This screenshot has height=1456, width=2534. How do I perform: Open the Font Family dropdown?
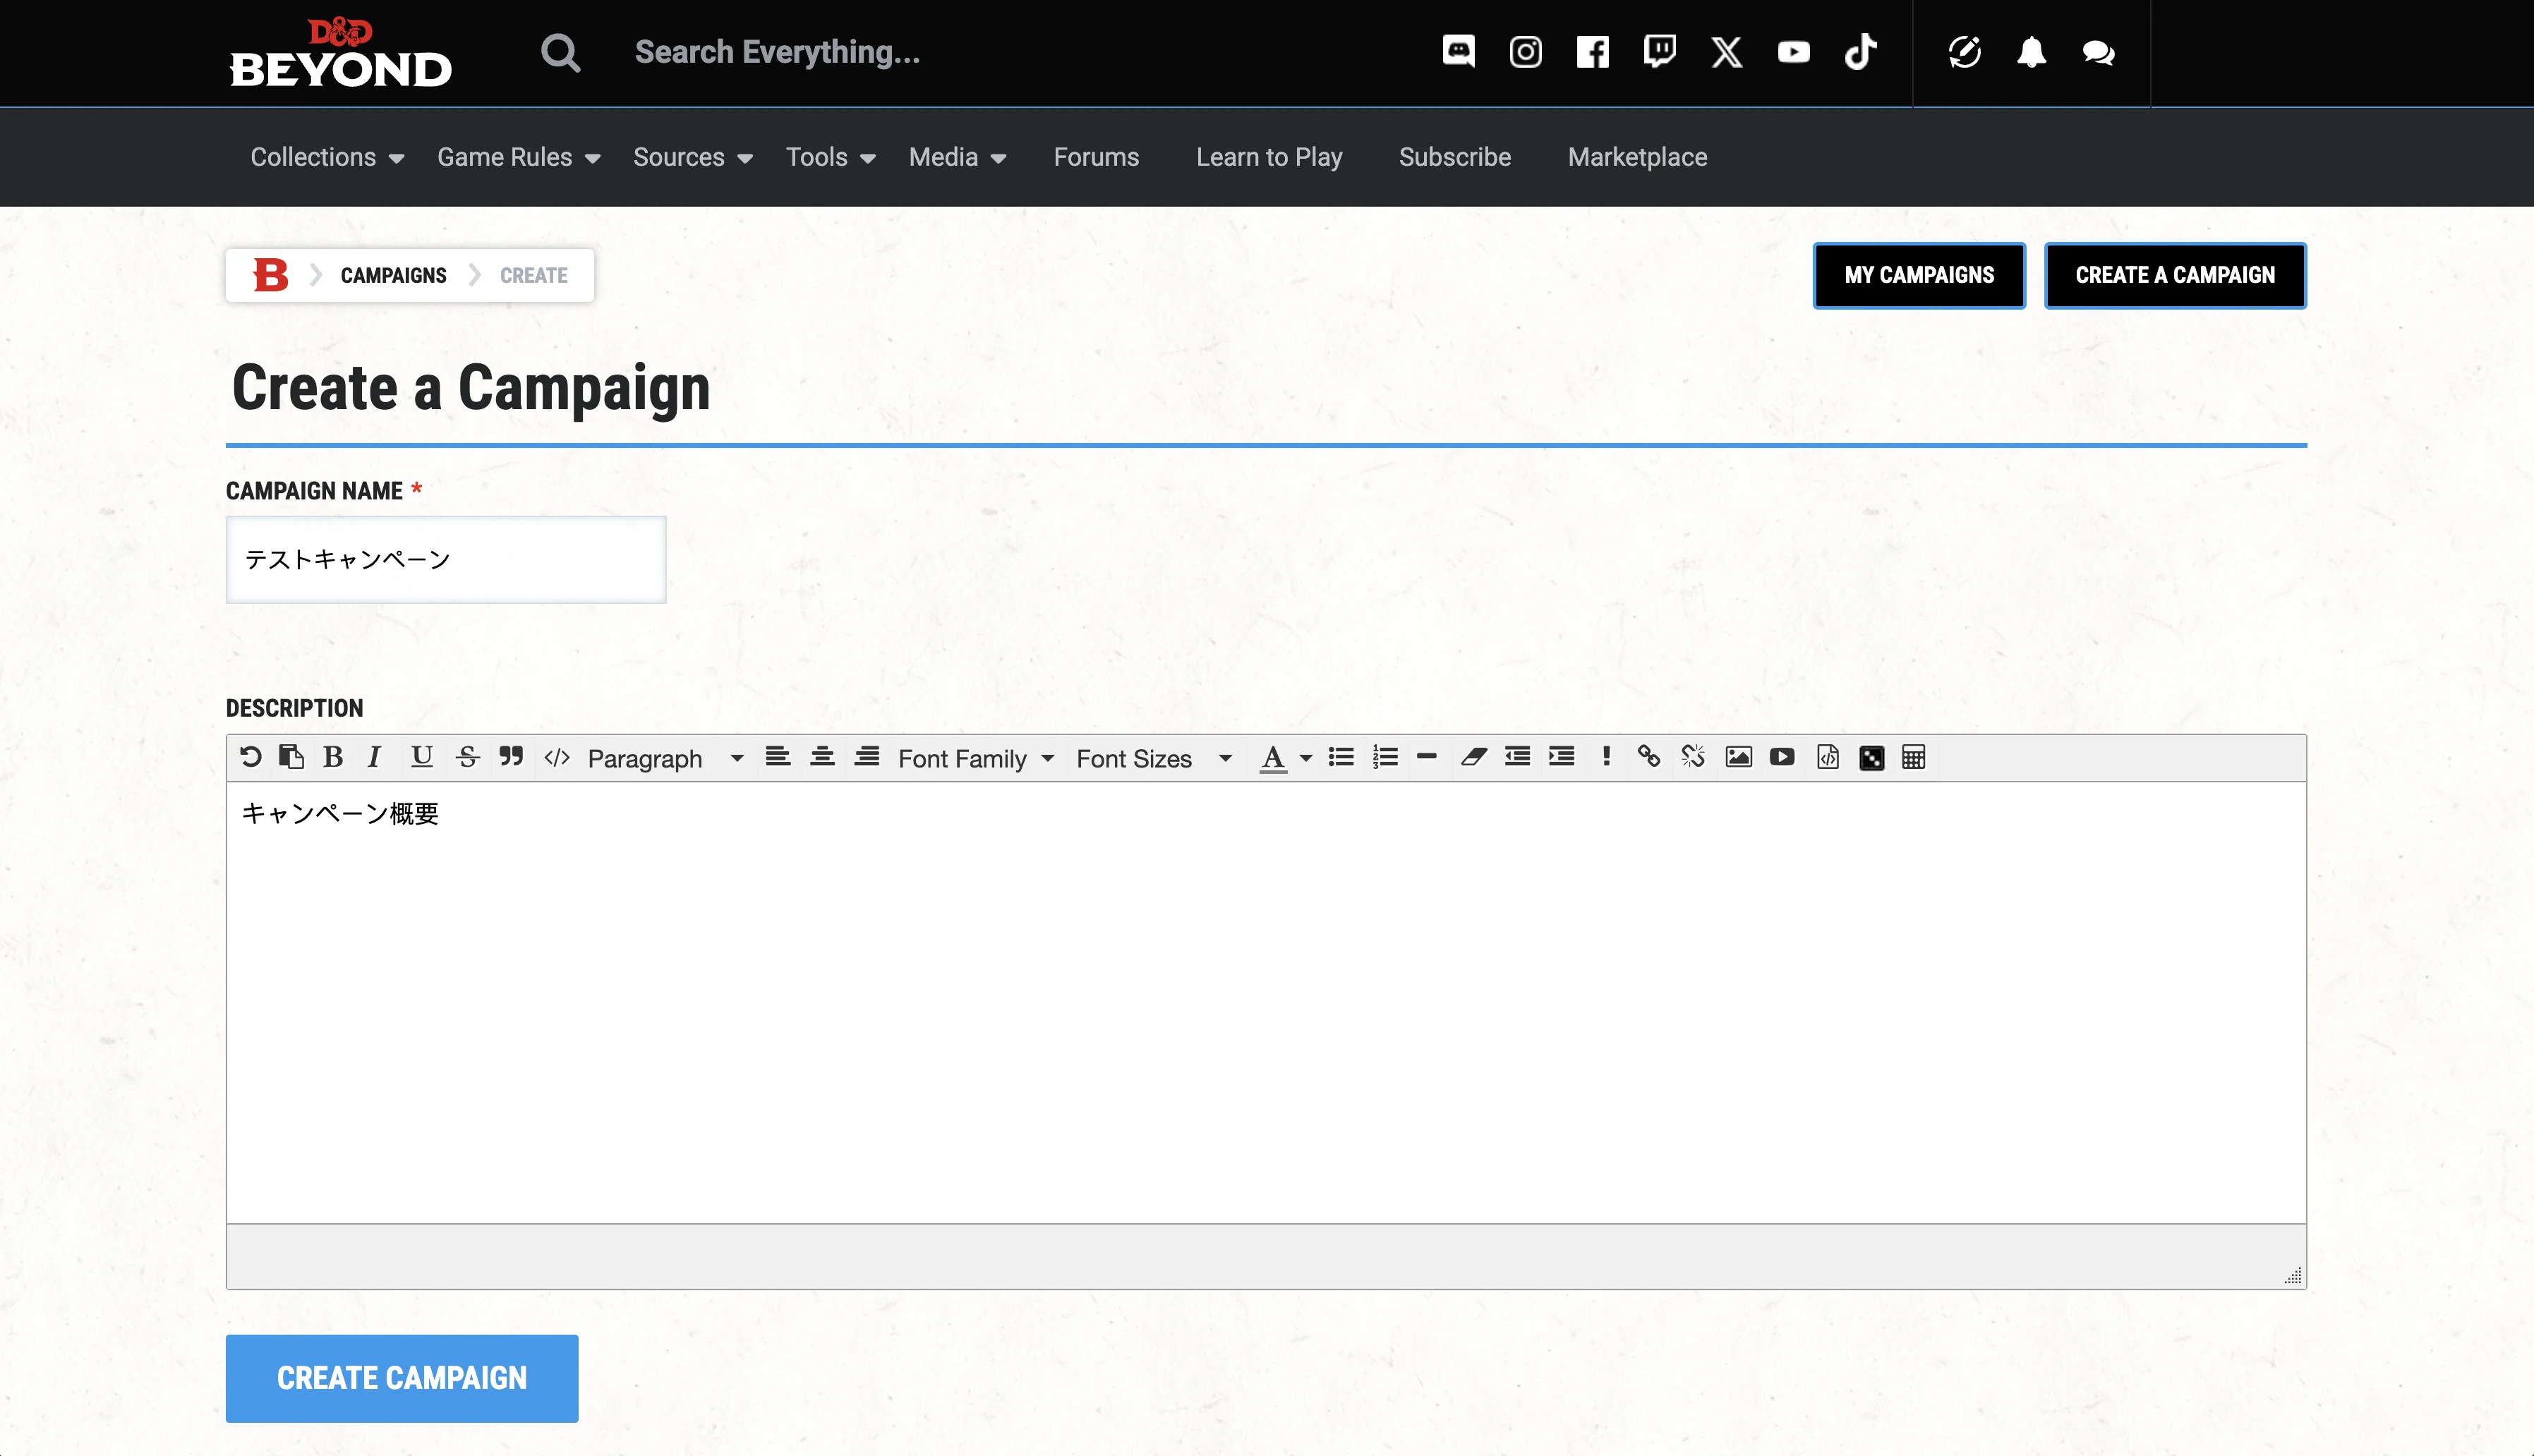point(976,759)
